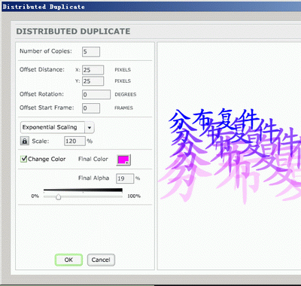Click the blue Chinese text in preview
301x286 pixels.
pyautogui.click(x=213, y=120)
